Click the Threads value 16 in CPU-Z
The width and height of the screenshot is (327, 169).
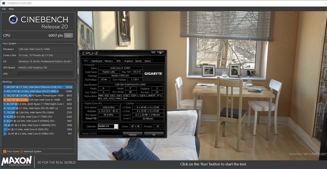158,126
